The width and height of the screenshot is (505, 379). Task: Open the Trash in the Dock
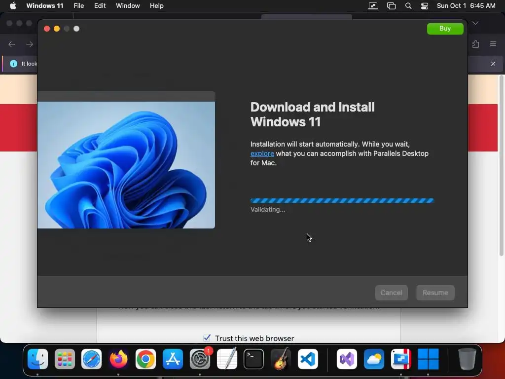coord(467,359)
